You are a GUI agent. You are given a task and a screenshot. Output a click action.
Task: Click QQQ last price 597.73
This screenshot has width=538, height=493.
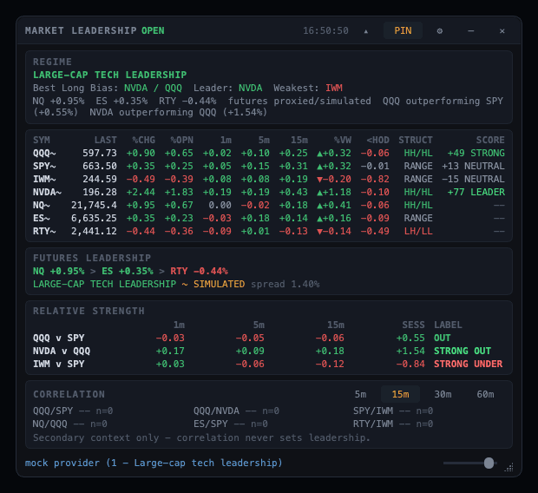click(100, 153)
